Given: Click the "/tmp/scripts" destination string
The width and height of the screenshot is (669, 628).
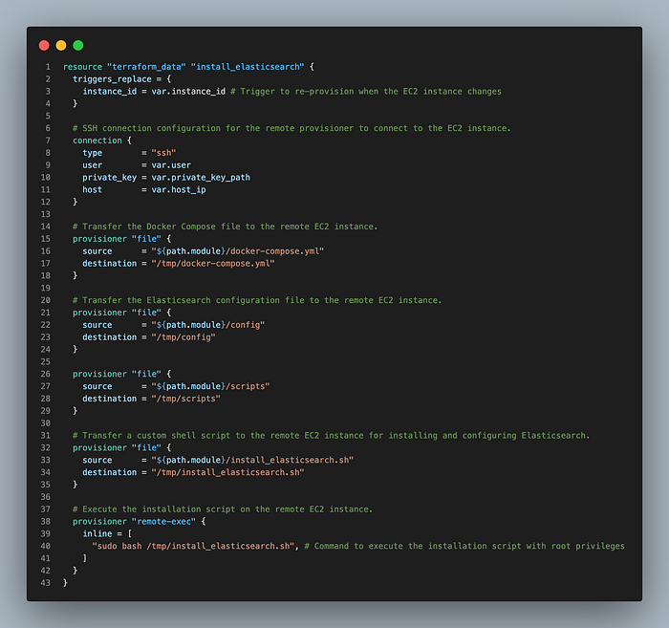Looking at the screenshot, I should pyautogui.click(x=186, y=399).
